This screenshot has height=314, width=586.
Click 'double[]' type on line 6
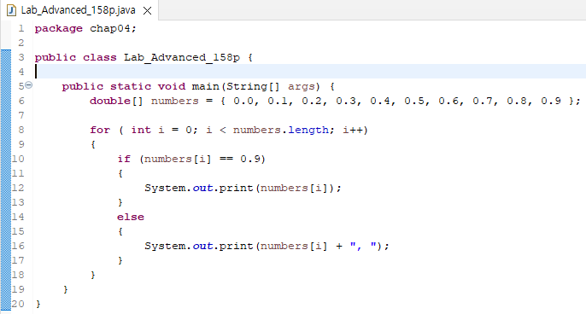coord(116,102)
